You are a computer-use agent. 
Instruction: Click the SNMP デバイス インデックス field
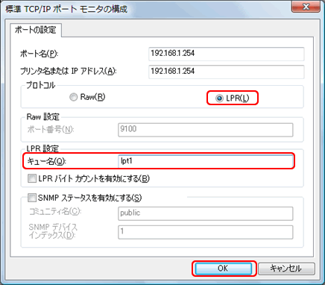pyautogui.click(x=206, y=232)
